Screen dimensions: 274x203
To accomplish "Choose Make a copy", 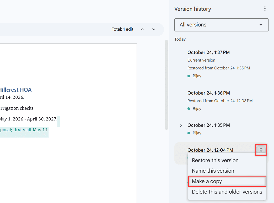I will [x=227, y=181].
